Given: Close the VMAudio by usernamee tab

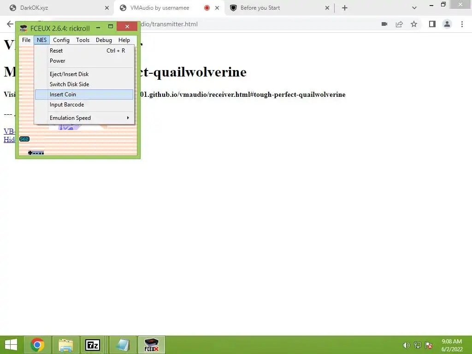Looking at the screenshot, I should [x=217, y=8].
